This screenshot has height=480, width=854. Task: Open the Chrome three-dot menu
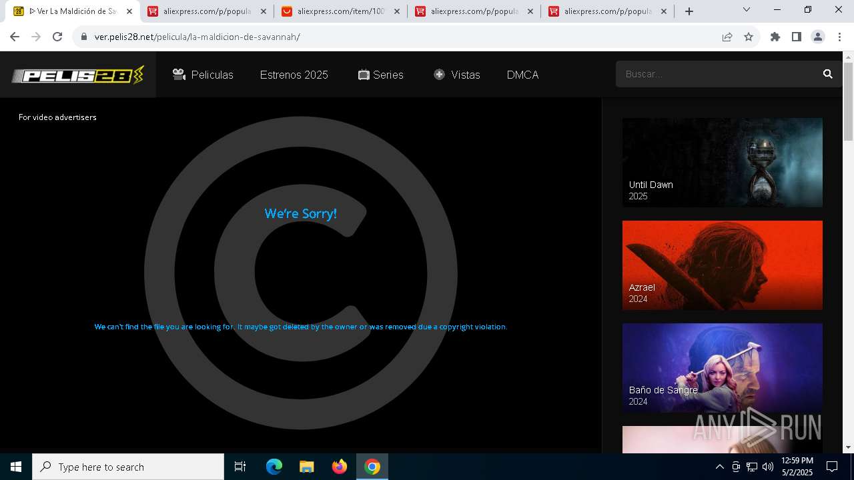click(x=839, y=37)
